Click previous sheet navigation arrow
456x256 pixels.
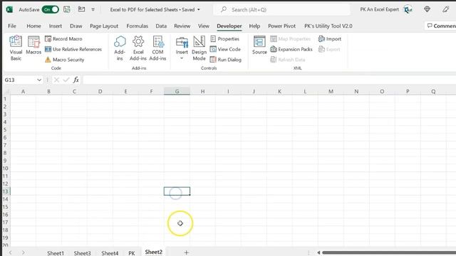pyautogui.click(x=10, y=252)
